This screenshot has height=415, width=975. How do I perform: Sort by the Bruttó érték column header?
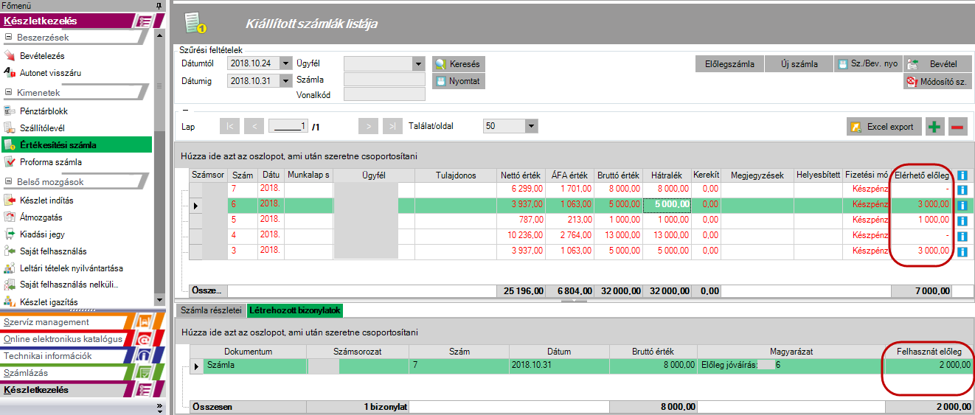618,175
